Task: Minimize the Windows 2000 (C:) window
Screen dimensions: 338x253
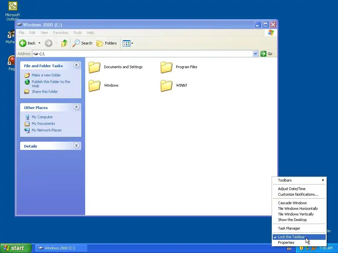Action: [x=257, y=24]
